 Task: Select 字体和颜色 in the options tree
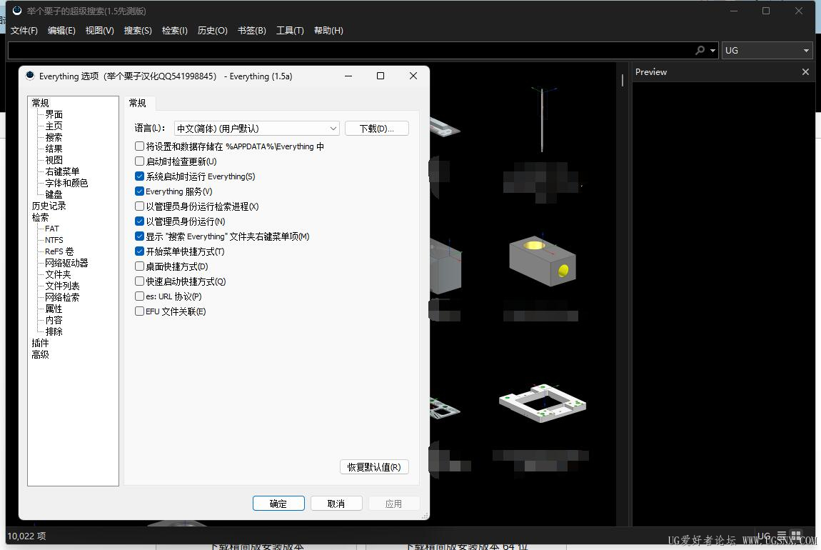pyautogui.click(x=66, y=183)
